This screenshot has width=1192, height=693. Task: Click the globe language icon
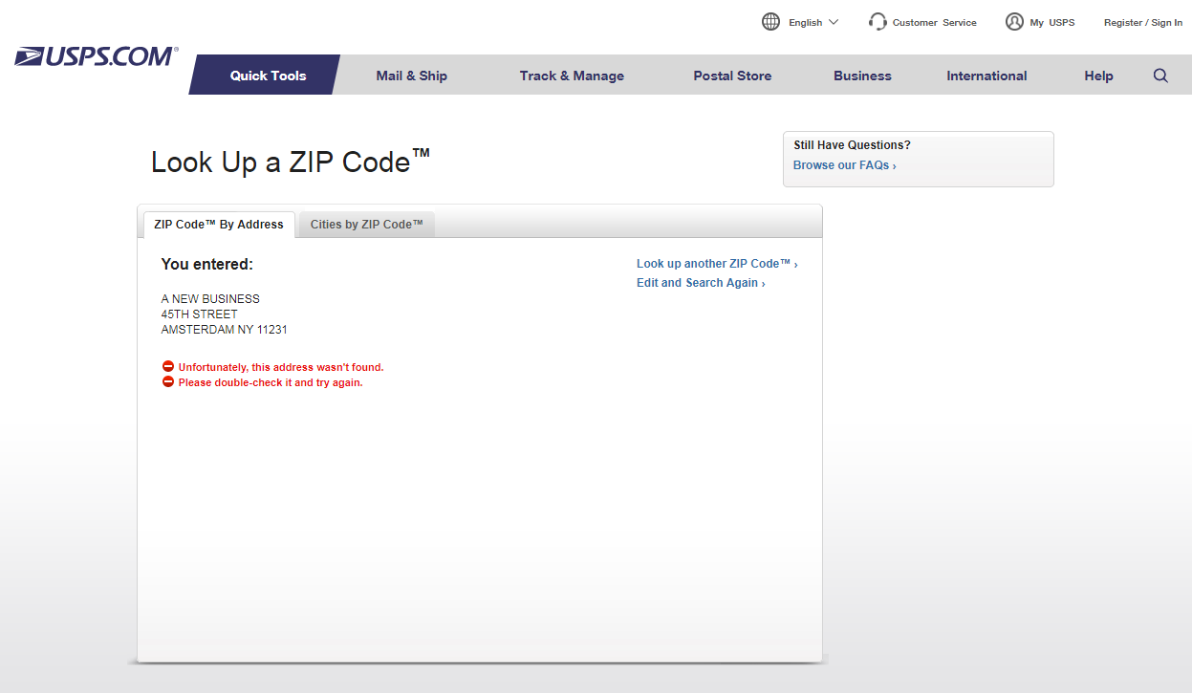(770, 22)
